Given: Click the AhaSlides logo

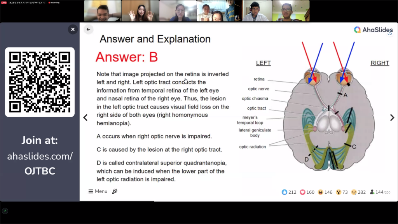Looking at the screenshot, I should click(x=373, y=30).
